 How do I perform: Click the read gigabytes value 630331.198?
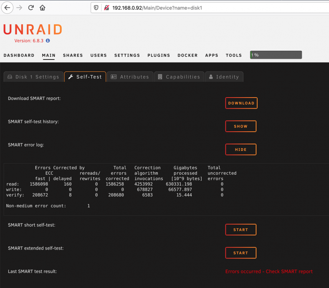[x=179, y=184]
